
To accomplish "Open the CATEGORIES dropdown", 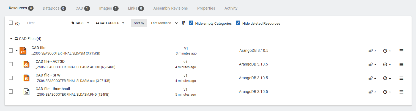I will (x=110, y=23).
